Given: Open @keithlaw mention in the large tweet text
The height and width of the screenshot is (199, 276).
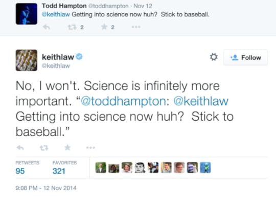Looking at the screenshot, I should pos(201,101).
